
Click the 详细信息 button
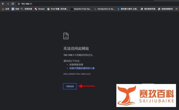pyautogui.click(x=70, y=86)
